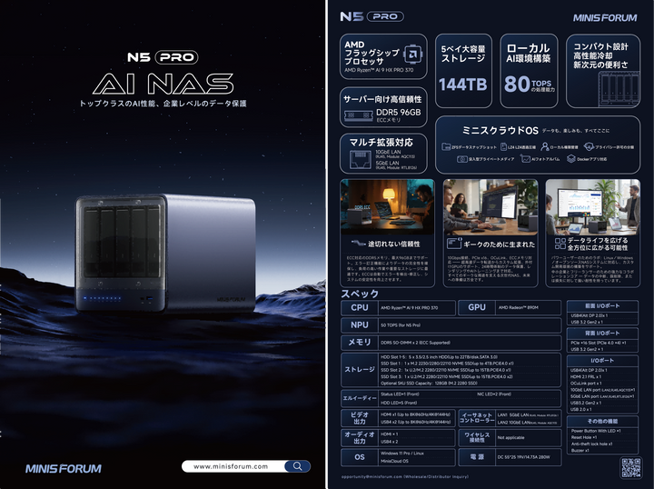Click the www.minisforum.com search field

click(x=236, y=466)
